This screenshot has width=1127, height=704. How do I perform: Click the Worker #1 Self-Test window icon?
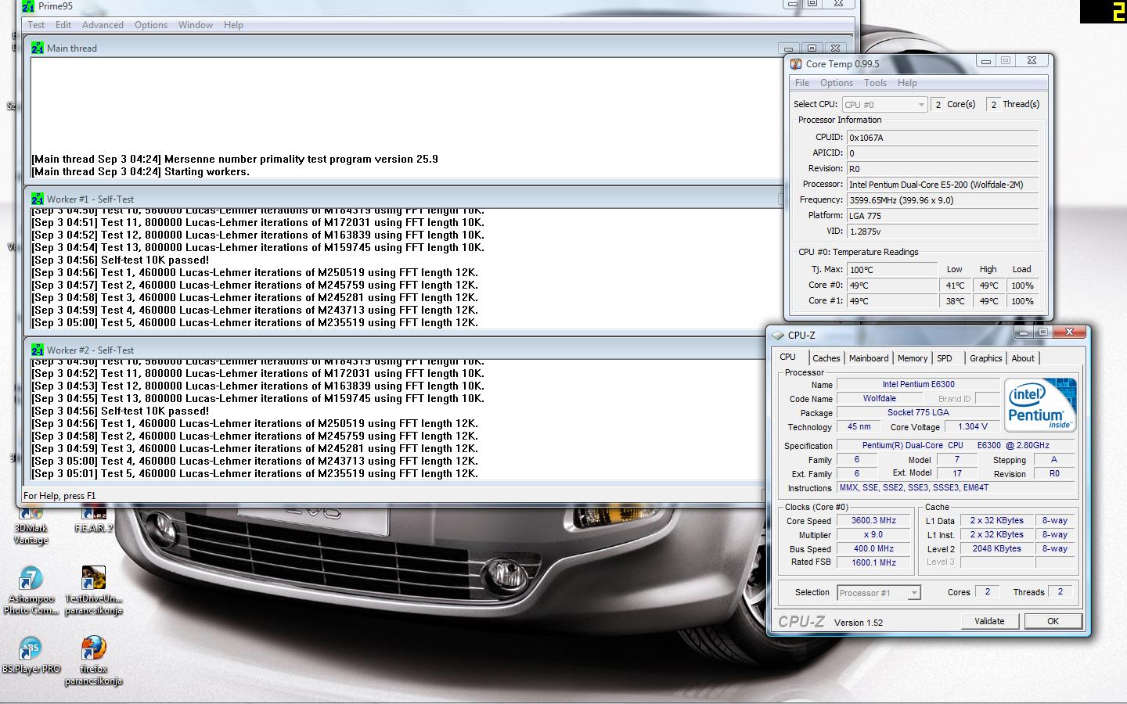tap(38, 199)
